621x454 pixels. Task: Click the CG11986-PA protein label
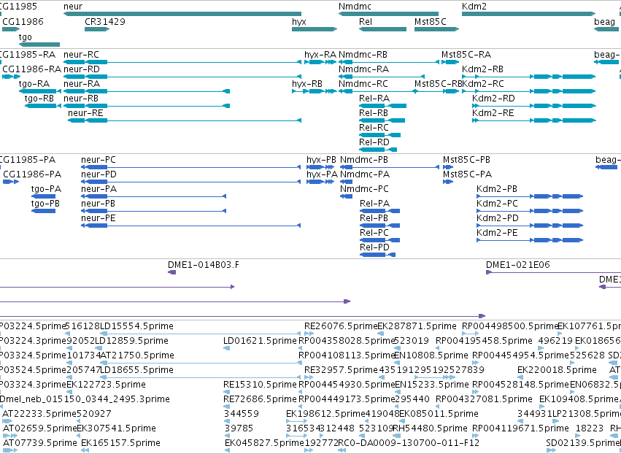click(32, 174)
